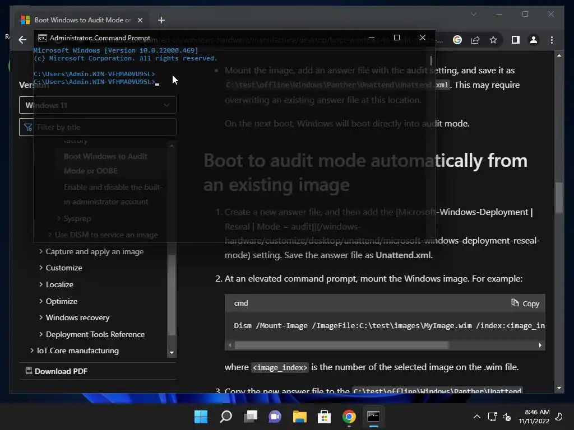574x430 pixels.
Task: Expand the Windows recovery section
Action: pos(40,317)
